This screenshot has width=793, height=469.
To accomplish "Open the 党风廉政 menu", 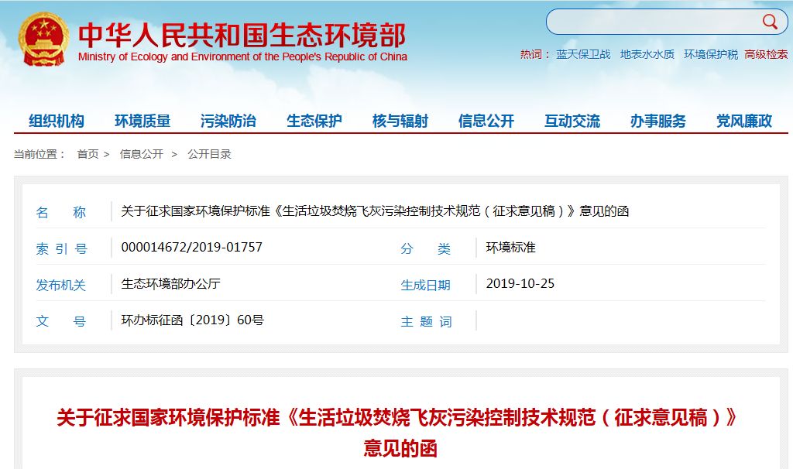I will [744, 121].
